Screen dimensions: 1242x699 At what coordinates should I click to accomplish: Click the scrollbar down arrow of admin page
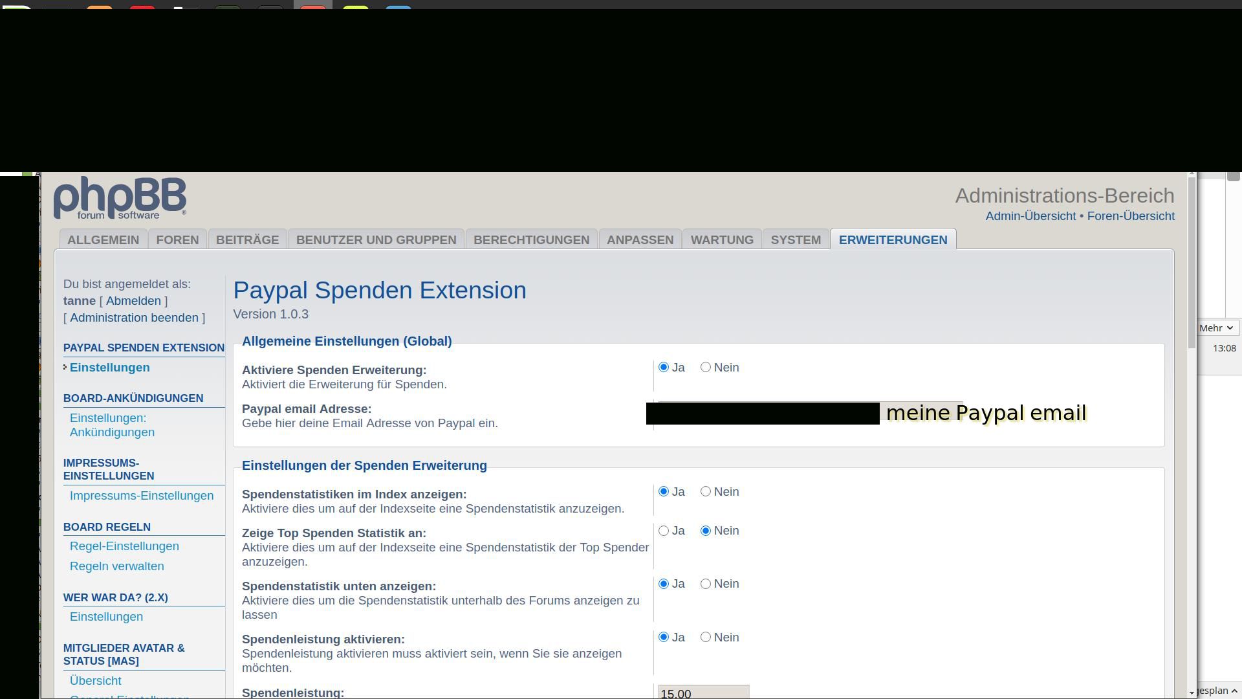pos(1192,693)
